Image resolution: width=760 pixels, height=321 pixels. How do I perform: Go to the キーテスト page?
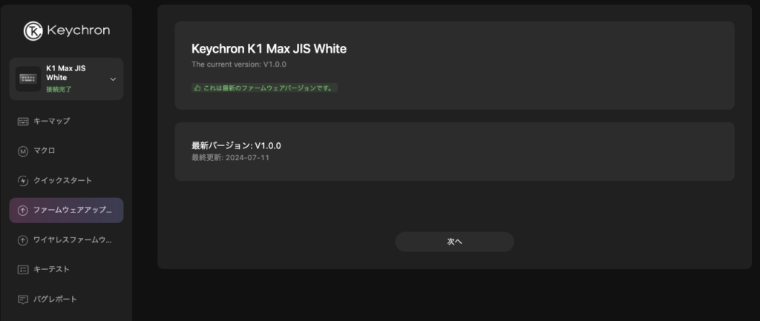click(x=52, y=270)
